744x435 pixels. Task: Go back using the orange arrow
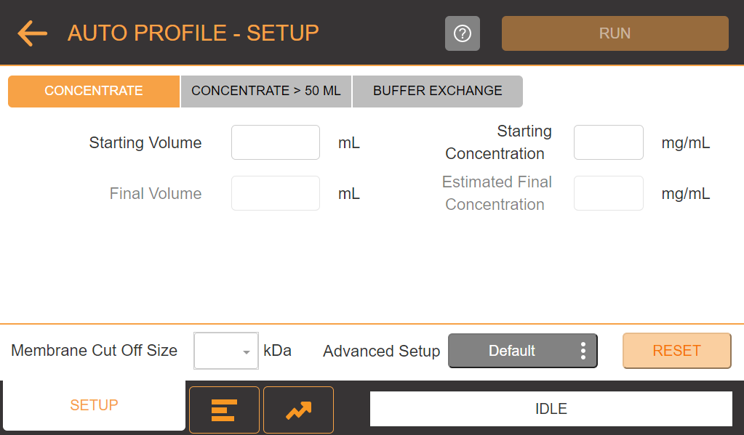coord(32,33)
